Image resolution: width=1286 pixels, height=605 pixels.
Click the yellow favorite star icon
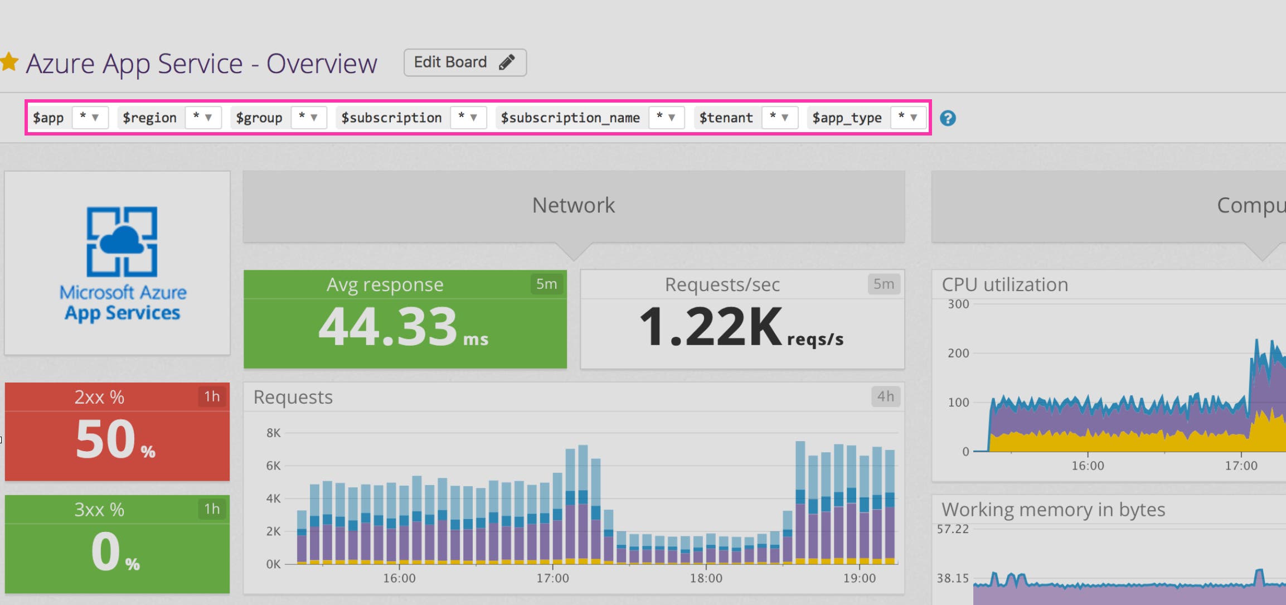[9, 62]
